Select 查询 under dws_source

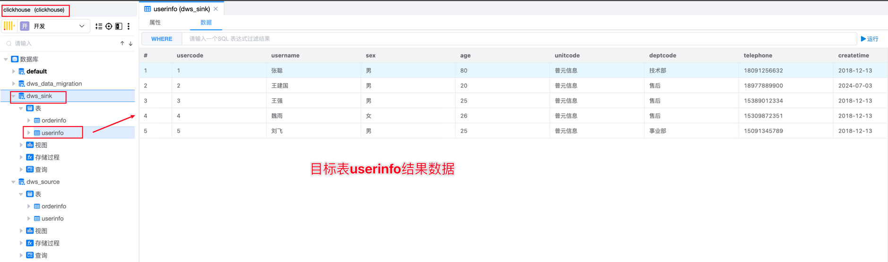(x=41, y=256)
